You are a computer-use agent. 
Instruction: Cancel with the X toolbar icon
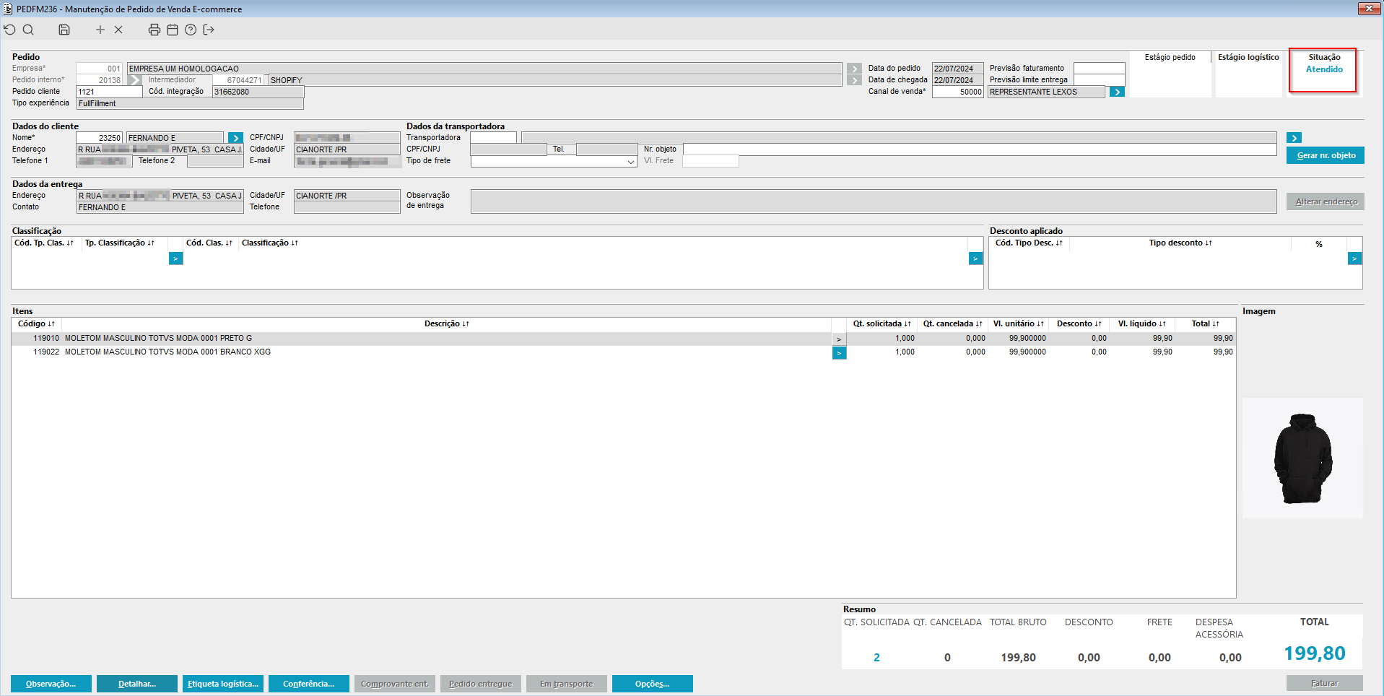click(x=118, y=30)
